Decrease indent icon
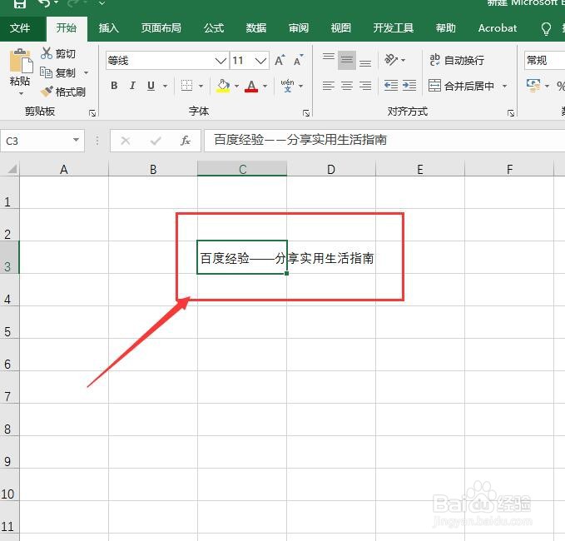 pos(390,86)
